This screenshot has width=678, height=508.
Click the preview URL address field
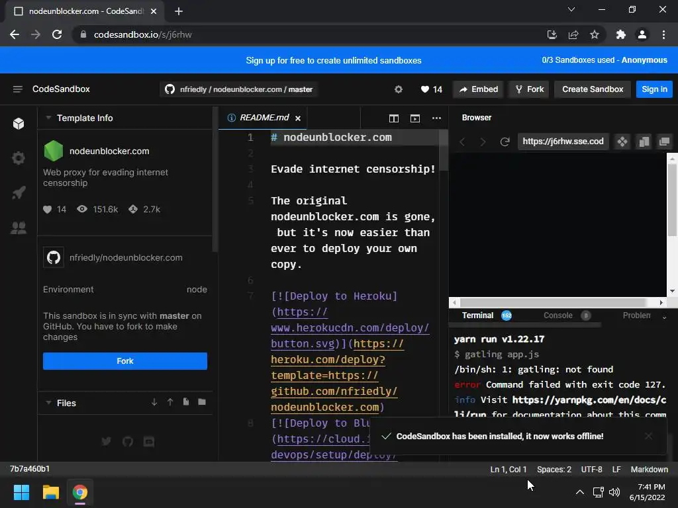click(563, 142)
